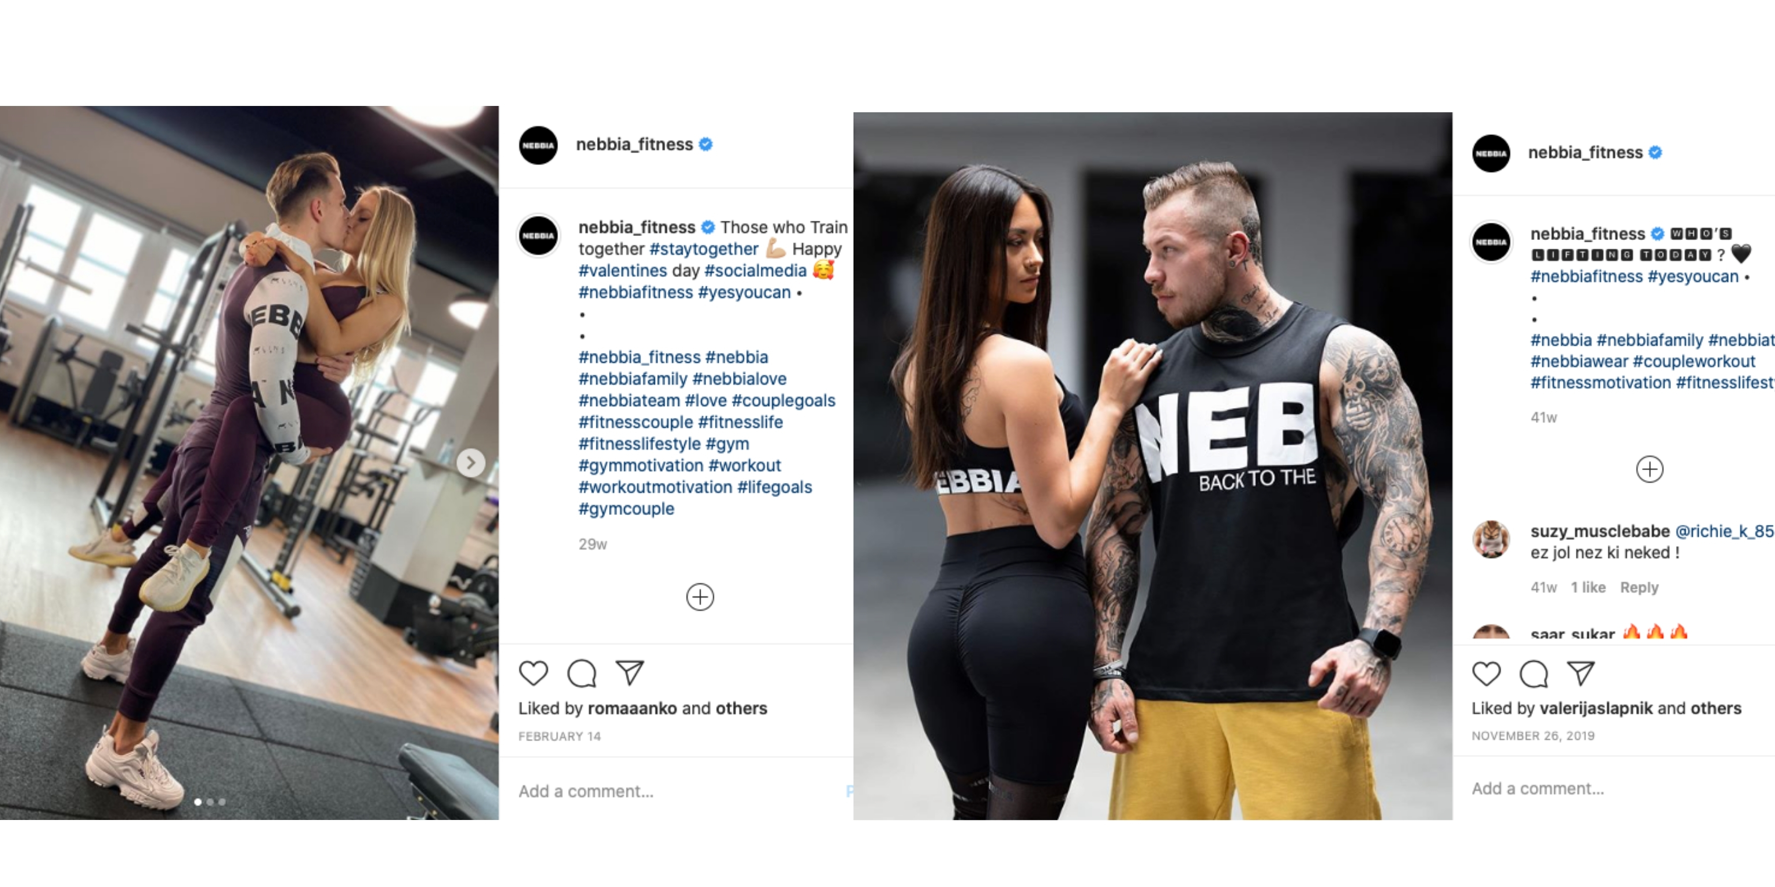The image size is (1775, 887).
Task: Load more comments with plus circle under 41w caption
Action: click(1650, 469)
